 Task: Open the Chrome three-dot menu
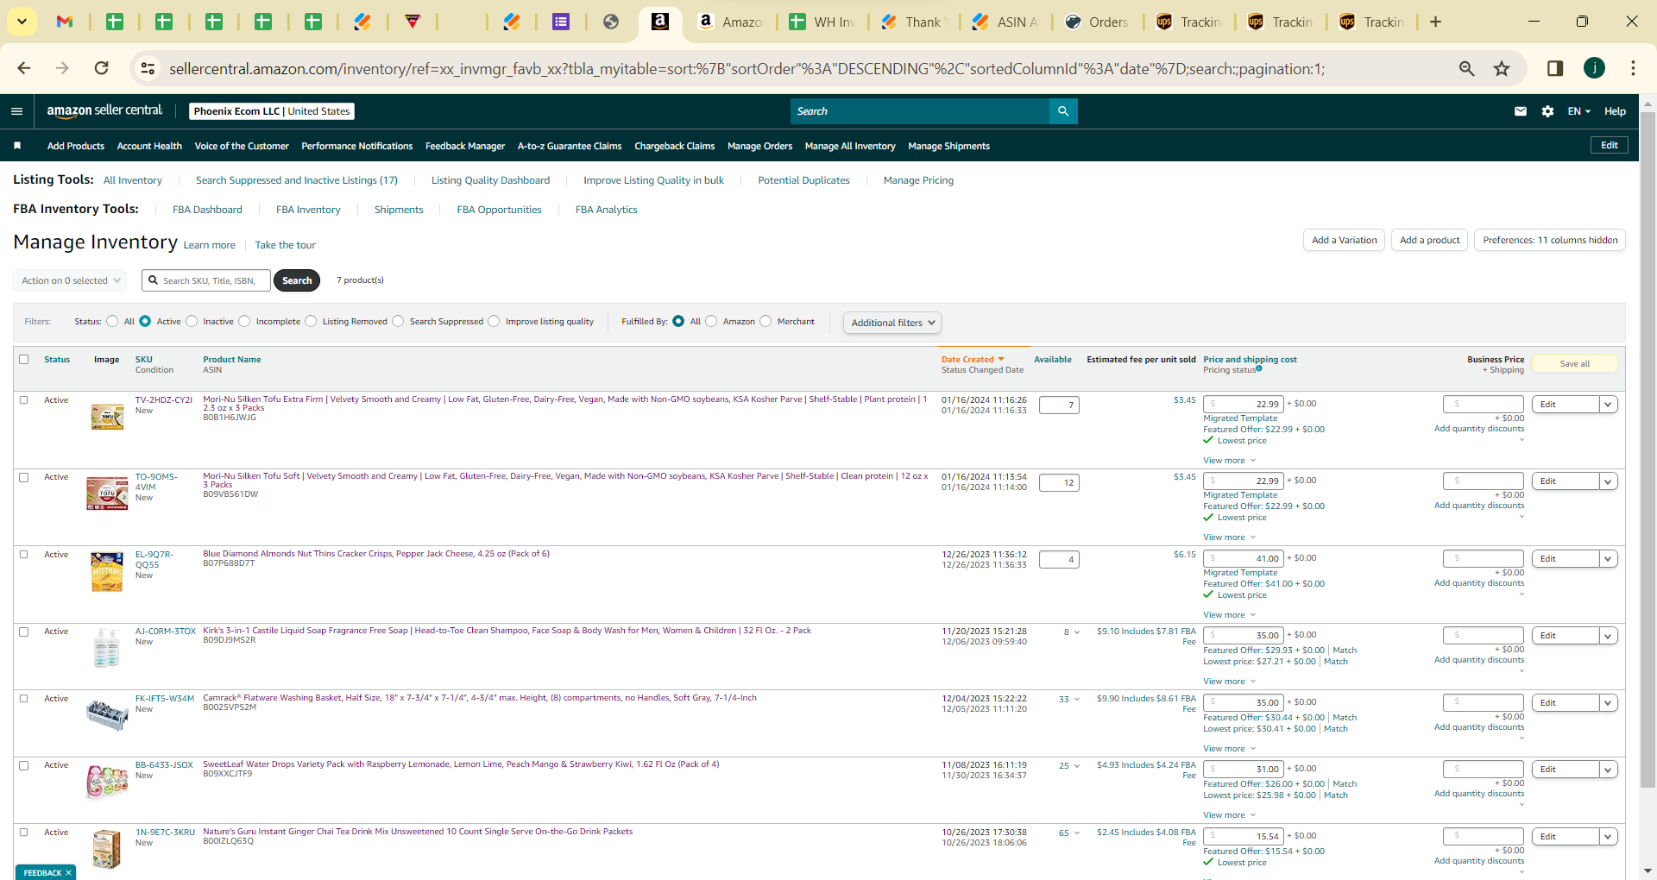[1633, 68]
